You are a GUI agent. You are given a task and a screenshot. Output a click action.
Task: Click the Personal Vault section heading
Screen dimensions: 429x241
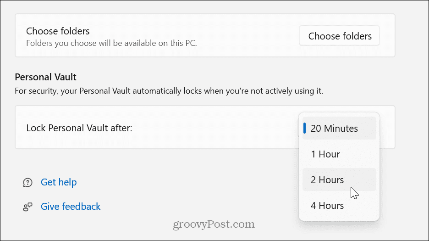[45, 77]
